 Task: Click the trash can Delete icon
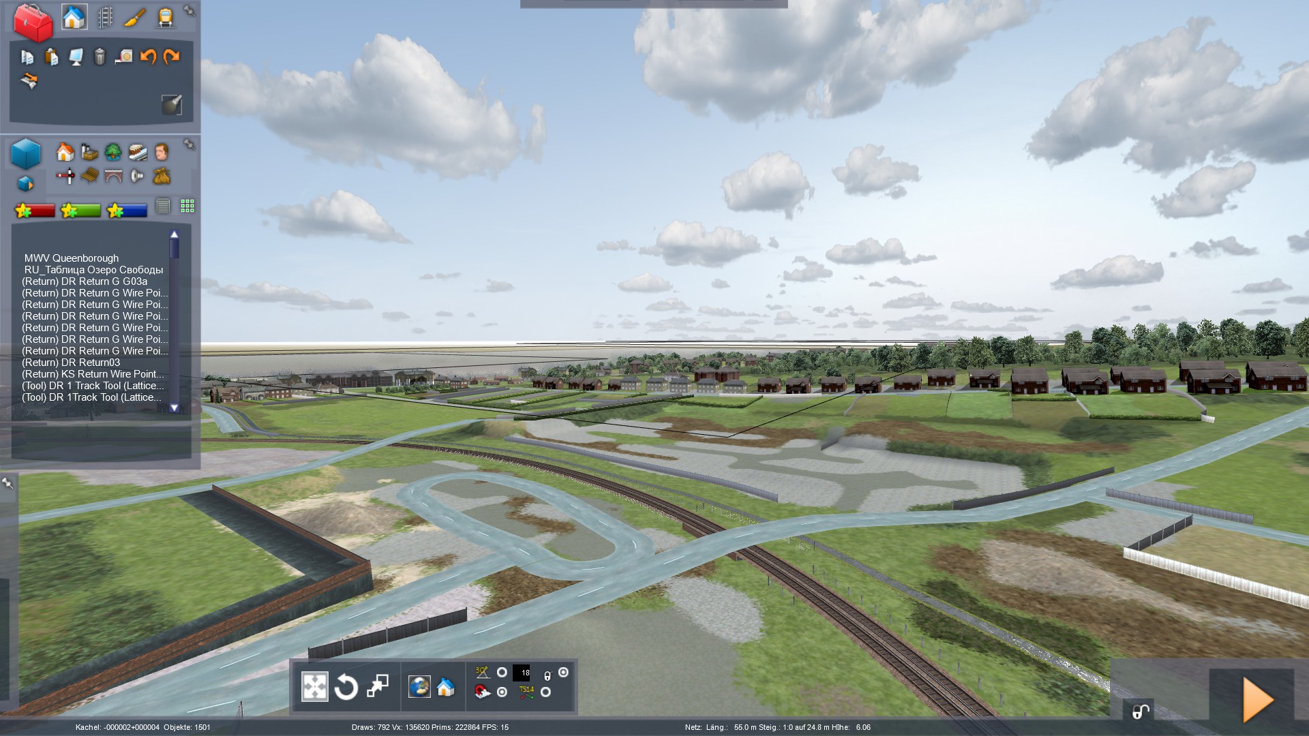100,57
